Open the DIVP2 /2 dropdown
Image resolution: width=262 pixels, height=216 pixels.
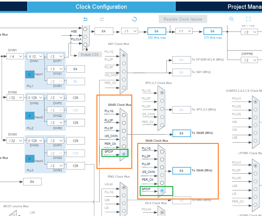pyautogui.click(x=55, y=97)
